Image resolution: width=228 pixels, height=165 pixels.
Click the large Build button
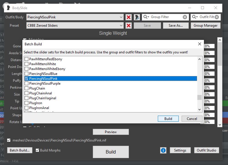(111, 152)
